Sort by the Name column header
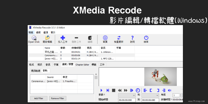208x104 pixels. click(51, 48)
